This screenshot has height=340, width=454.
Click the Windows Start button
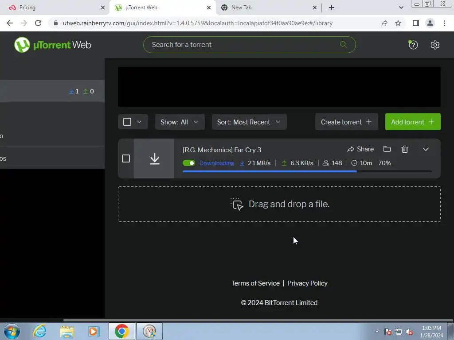12,331
